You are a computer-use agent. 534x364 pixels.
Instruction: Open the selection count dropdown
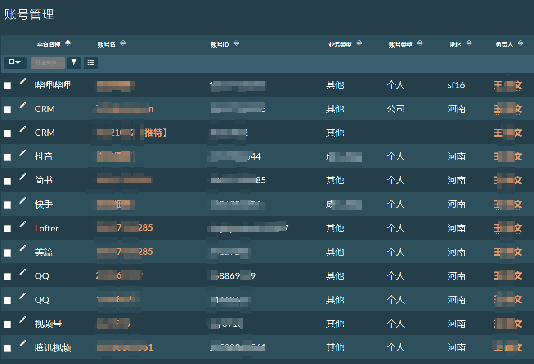coord(15,63)
